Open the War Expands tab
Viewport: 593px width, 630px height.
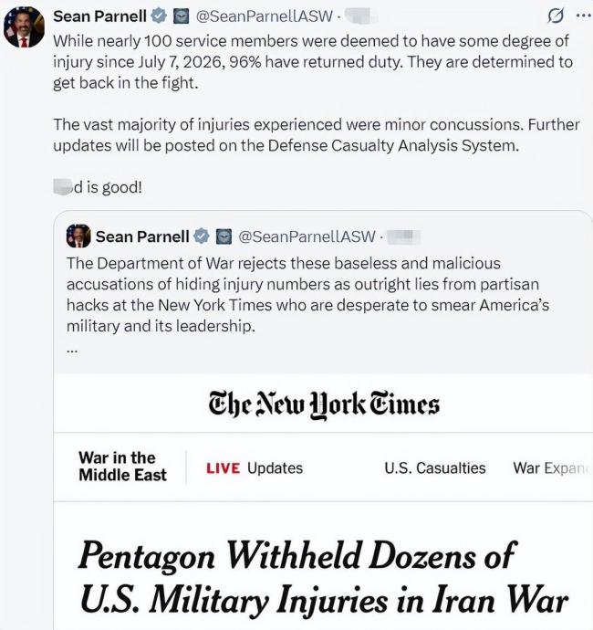(553, 468)
